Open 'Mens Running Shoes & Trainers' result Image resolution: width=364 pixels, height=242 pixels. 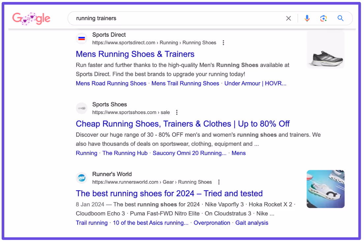[x=135, y=54]
